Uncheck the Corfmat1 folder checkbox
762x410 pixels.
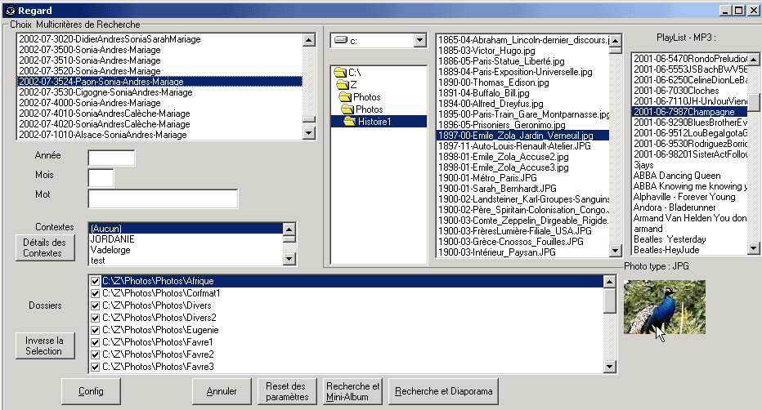click(x=96, y=293)
